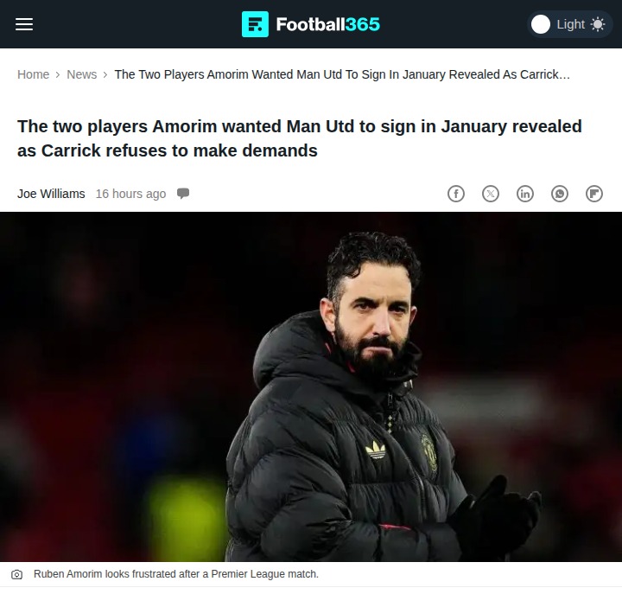Screen dimensions: 622x607
Task: Click the Football365 square logo icon
Action: (x=255, y=24)
